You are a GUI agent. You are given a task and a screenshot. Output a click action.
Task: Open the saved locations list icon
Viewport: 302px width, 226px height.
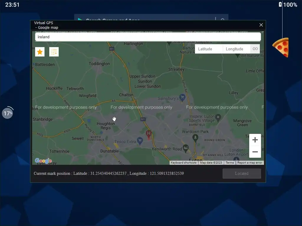(54, 52)
